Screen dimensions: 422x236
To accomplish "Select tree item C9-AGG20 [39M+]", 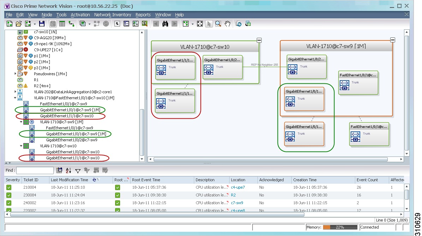I will click(x=50, y=38).
